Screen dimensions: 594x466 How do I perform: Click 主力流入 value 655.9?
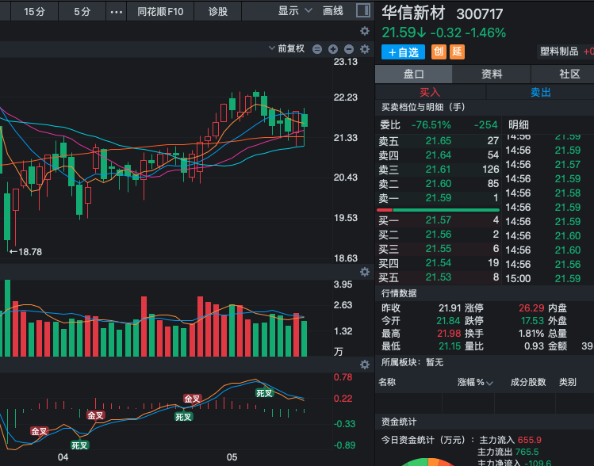pyautogui.click(x=530, y=440)
